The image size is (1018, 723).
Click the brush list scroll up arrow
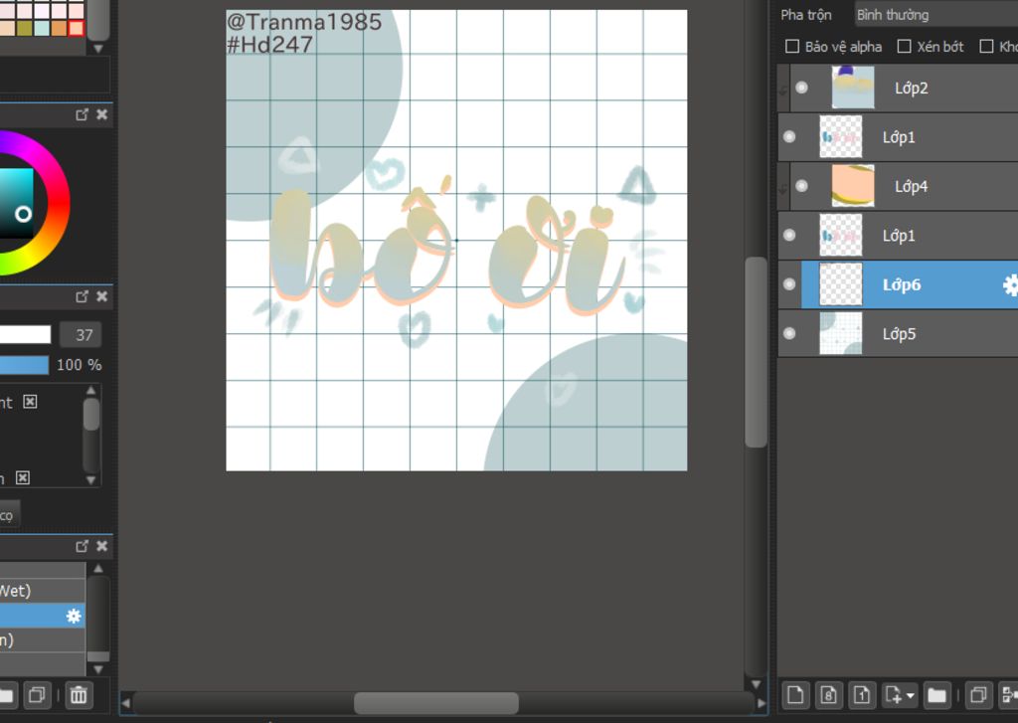[x=98, y=569]
